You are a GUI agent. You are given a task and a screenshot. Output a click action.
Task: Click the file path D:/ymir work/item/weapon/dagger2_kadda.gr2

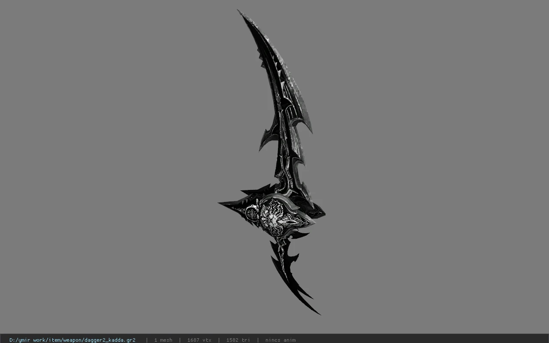(72, 340)
